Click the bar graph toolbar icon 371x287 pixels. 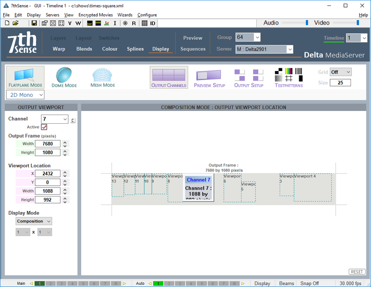tap(107, 23)
